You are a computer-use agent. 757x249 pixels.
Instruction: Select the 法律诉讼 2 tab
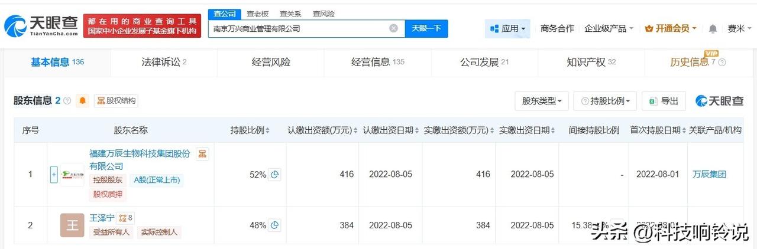(x=164, y=62)
